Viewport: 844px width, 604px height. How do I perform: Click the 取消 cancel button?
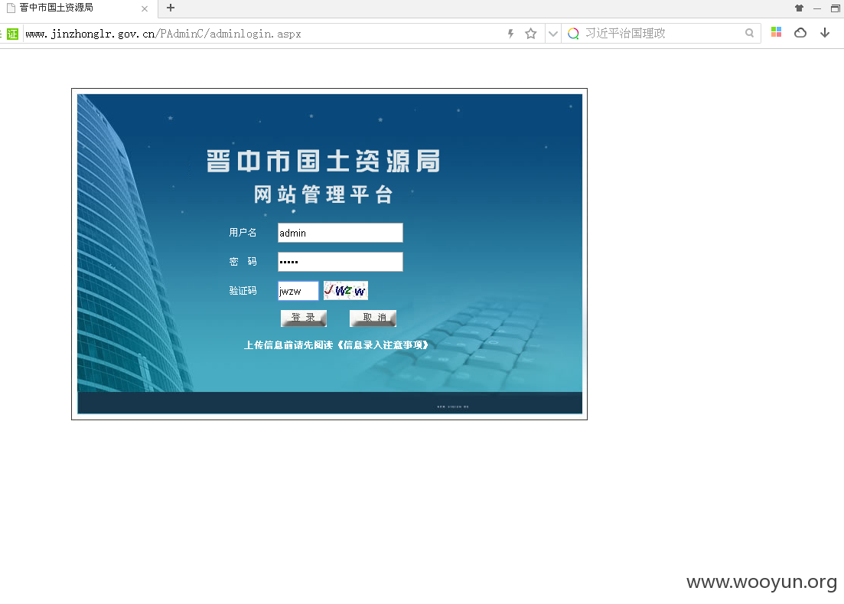[373, 318]
